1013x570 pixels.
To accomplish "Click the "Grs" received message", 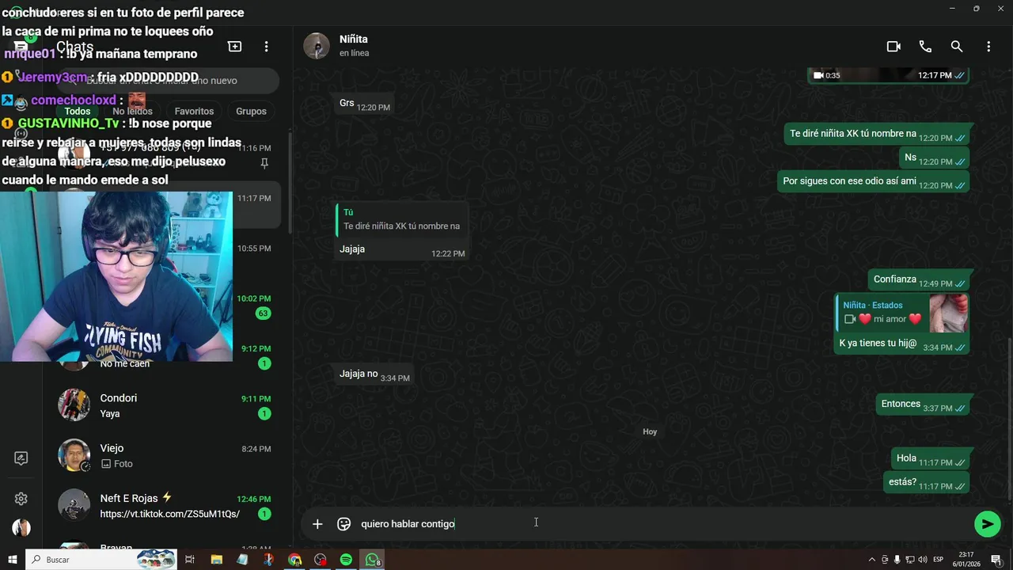I will coord(364,104).
